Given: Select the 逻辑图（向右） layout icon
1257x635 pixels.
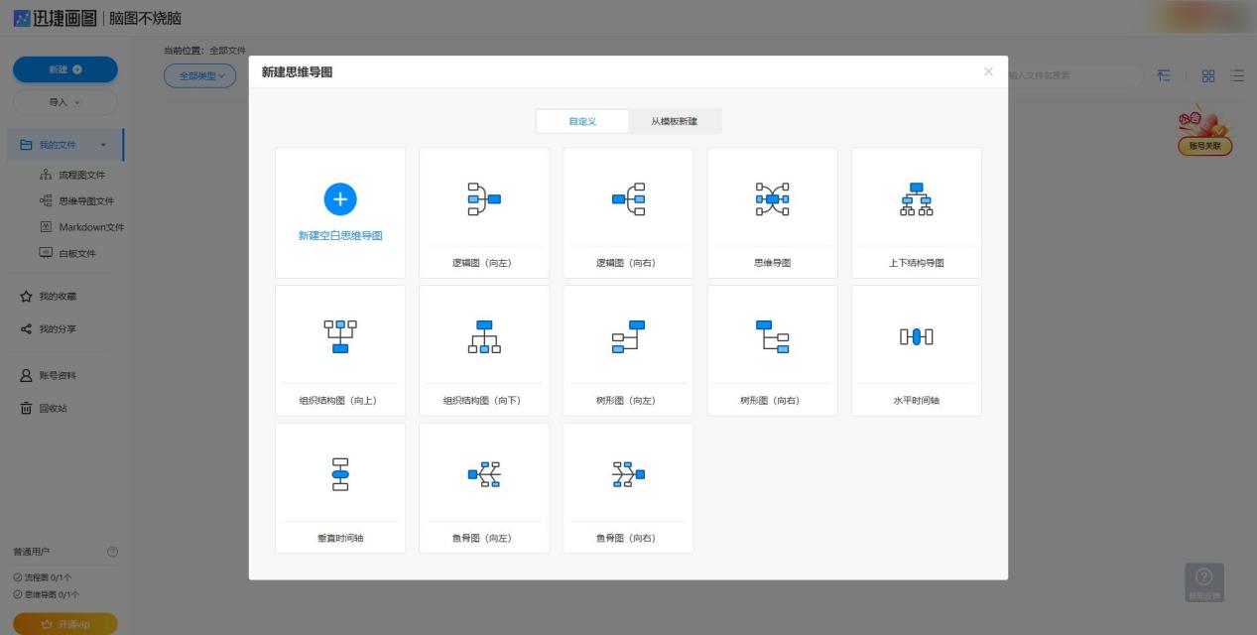Looking at the screenshot, I should (x=628, y=199).
